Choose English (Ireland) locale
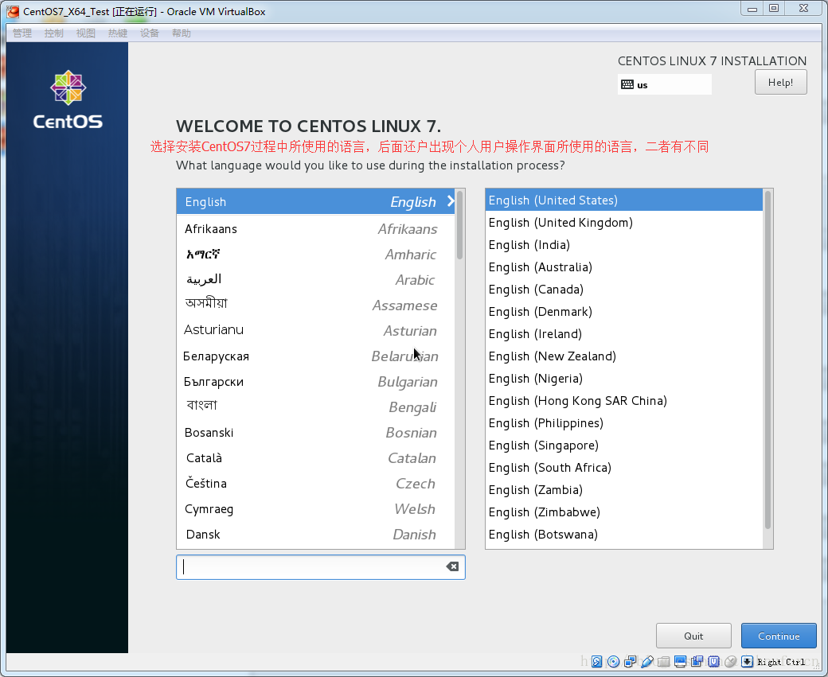Screen dimensions: 828x677 (x=623, y=334)
